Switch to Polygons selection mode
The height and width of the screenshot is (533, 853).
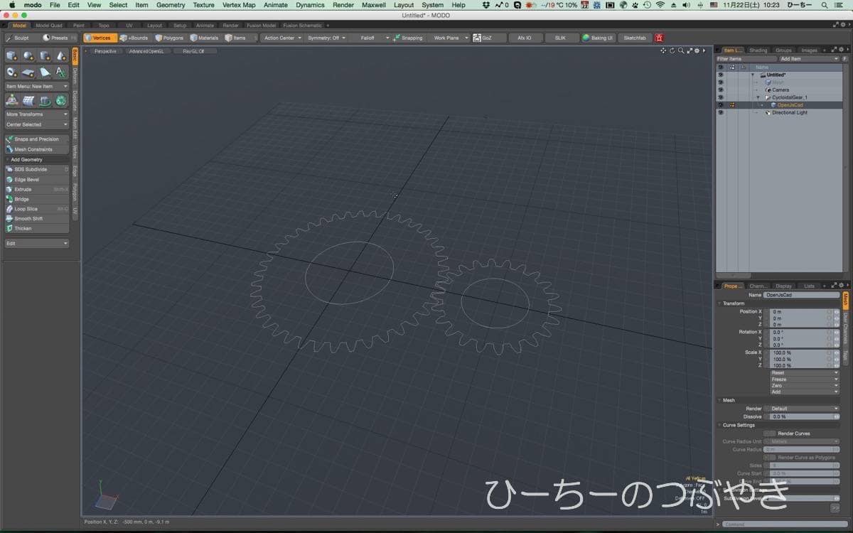pyautogui.click(x=169, y=38)
